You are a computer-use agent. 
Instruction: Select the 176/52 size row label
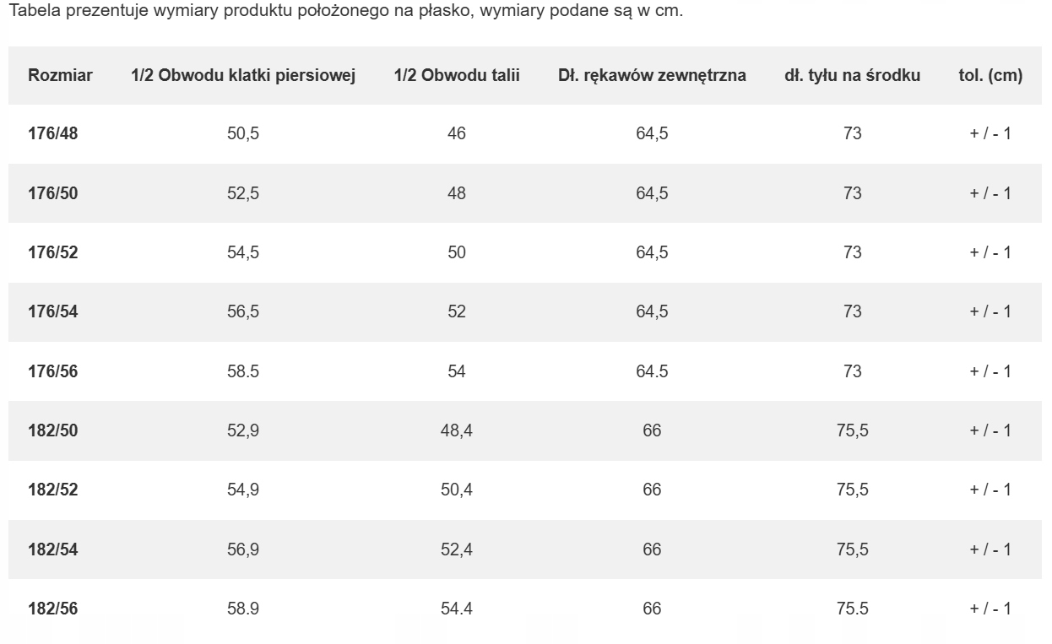click(x=52, y=252)
